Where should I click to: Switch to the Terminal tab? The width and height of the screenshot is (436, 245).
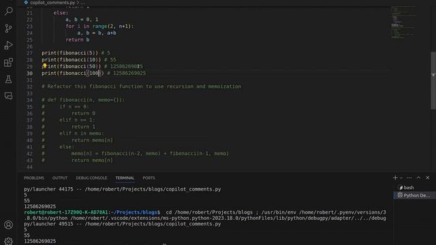click(125, 178)
